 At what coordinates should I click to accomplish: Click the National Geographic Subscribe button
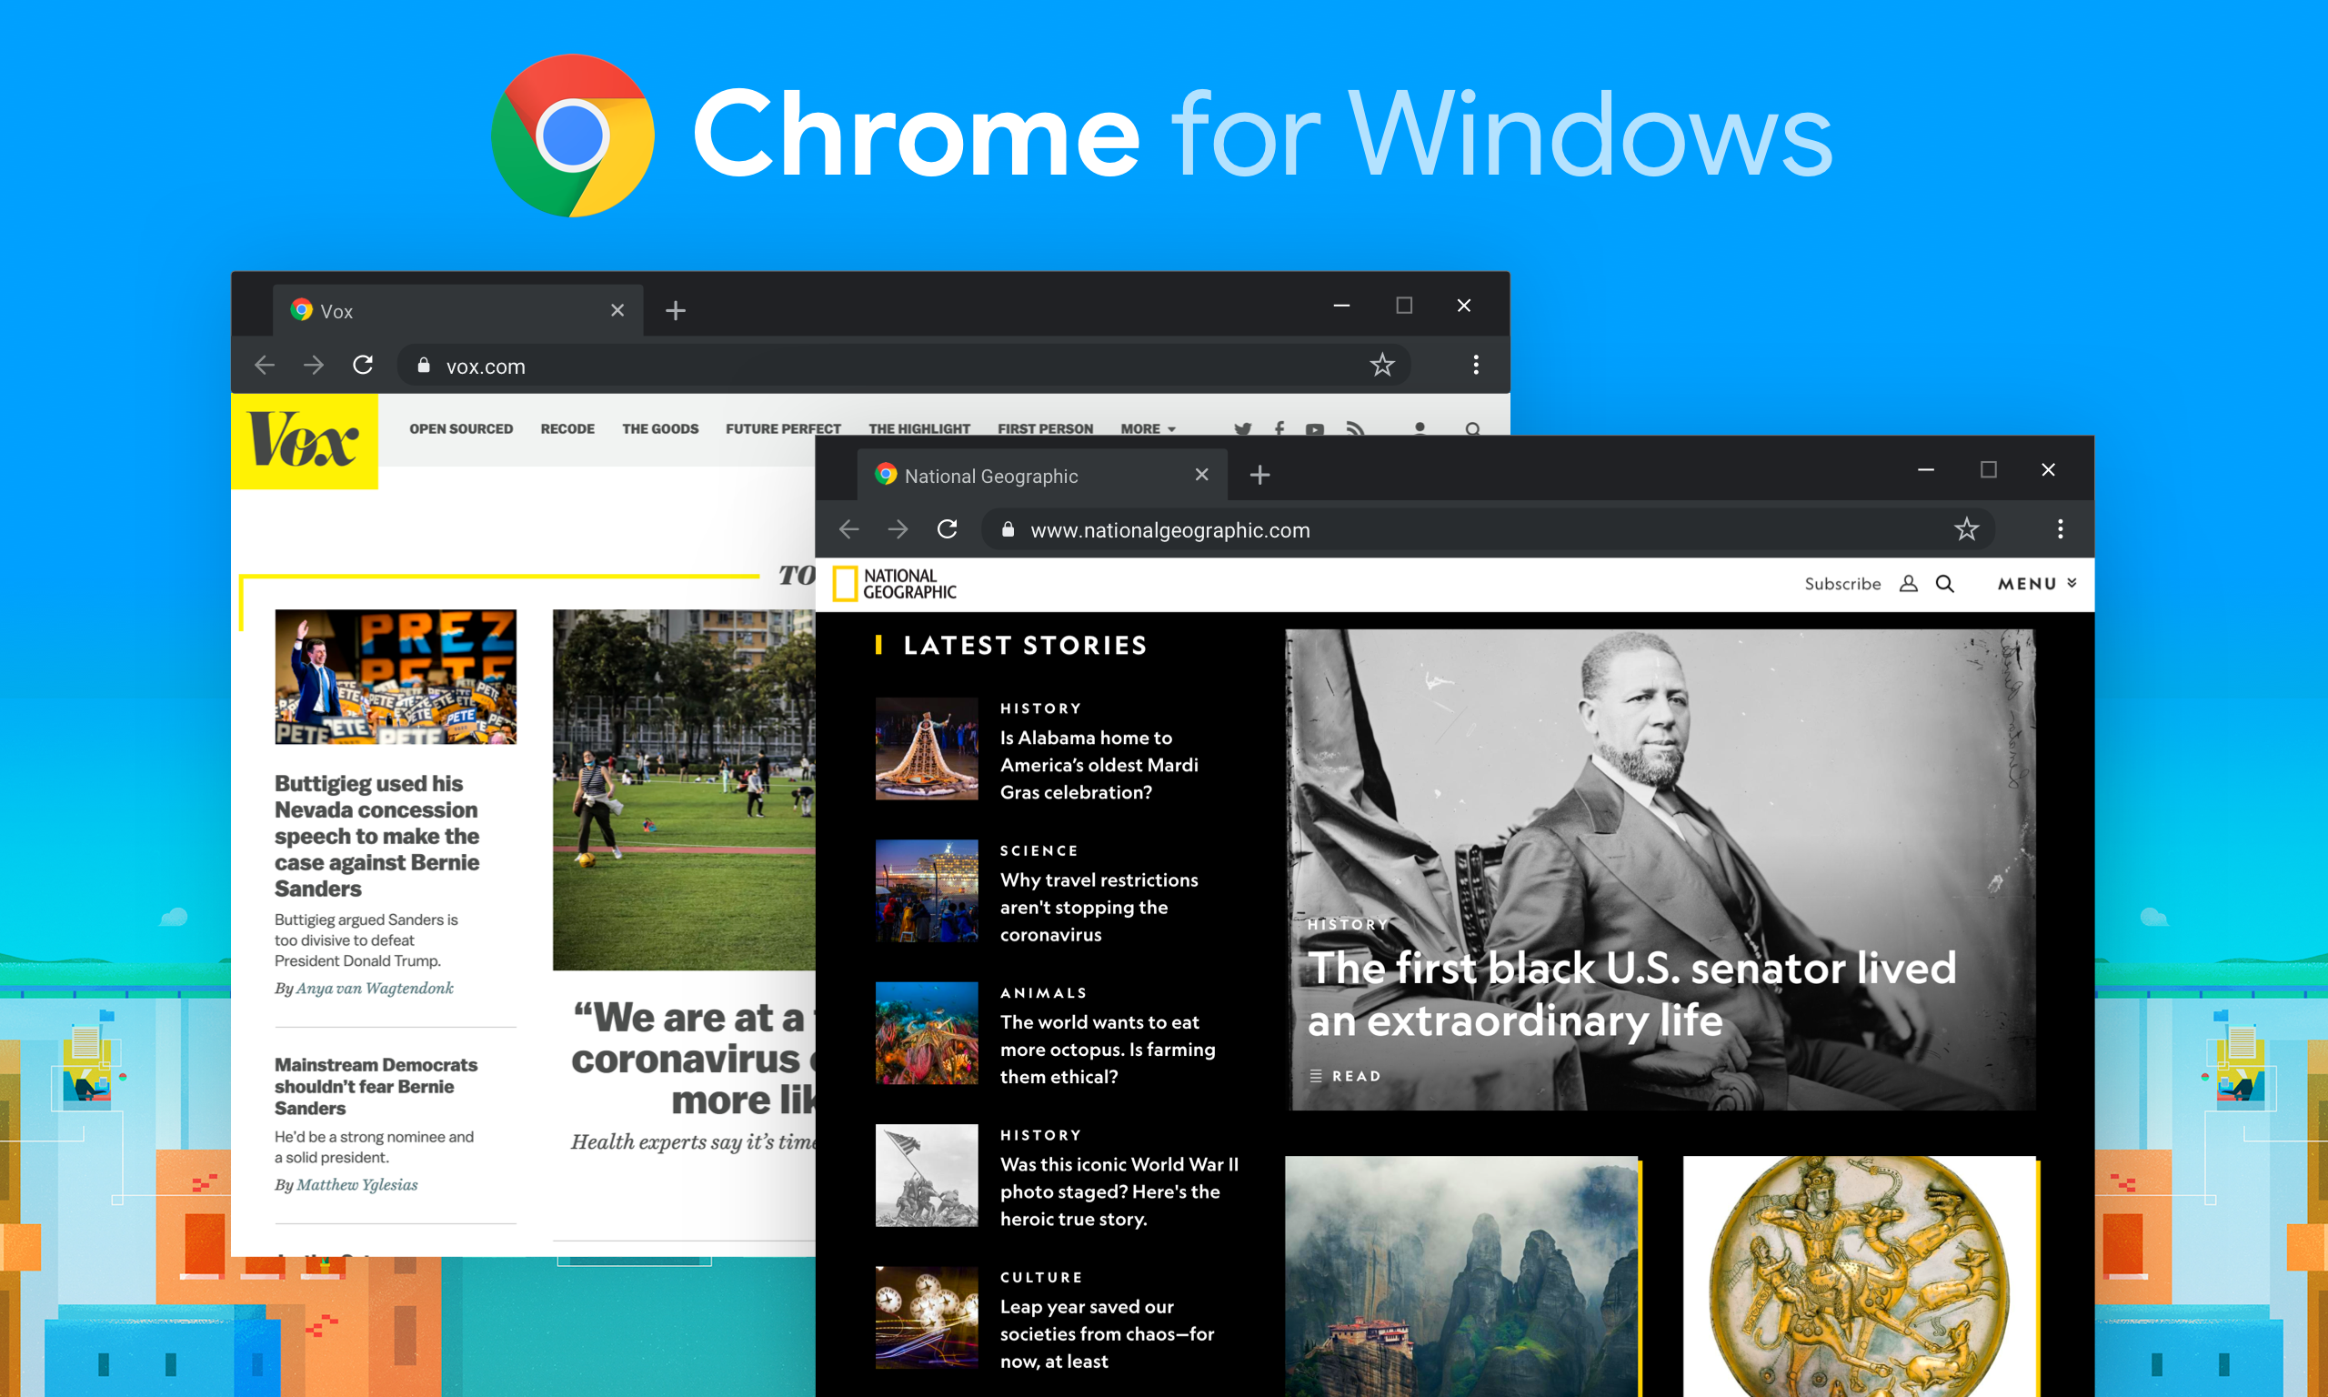point(1842,582)
